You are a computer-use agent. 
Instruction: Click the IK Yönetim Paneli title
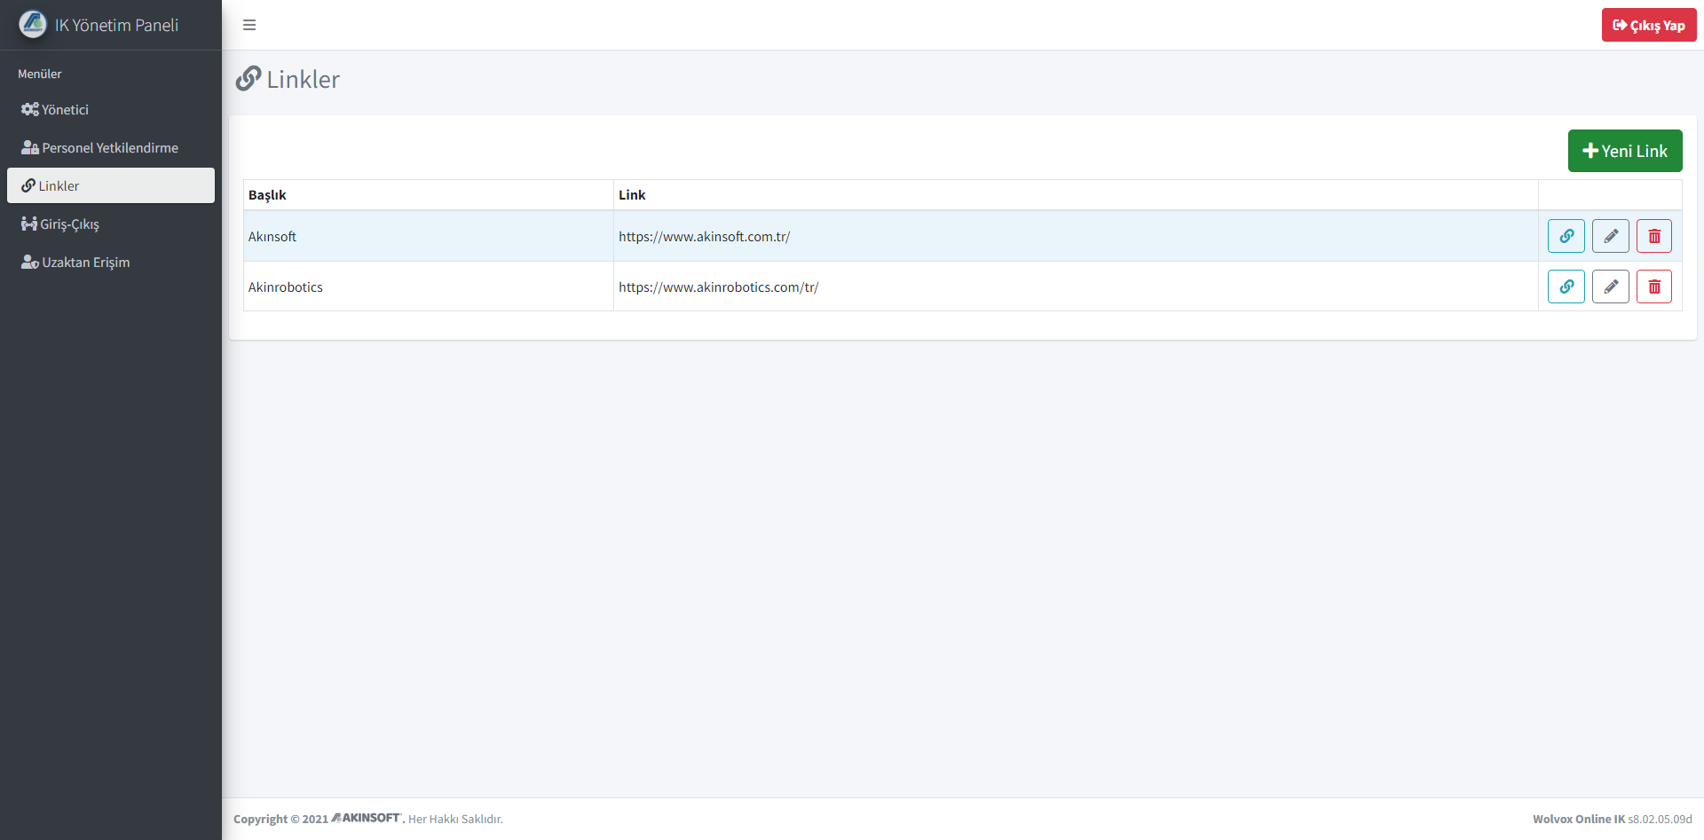(x=116, y=25)
